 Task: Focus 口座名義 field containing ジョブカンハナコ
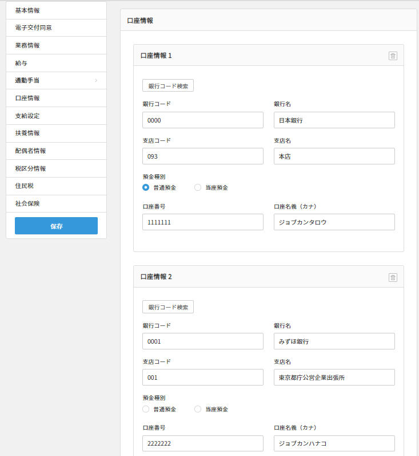tap(334, 443)
